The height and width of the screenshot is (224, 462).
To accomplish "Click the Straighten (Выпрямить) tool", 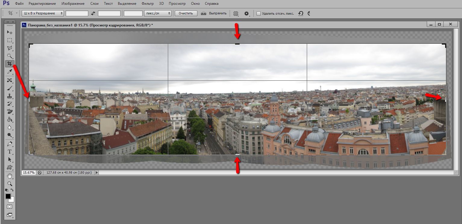I will [x=214, y=13].
